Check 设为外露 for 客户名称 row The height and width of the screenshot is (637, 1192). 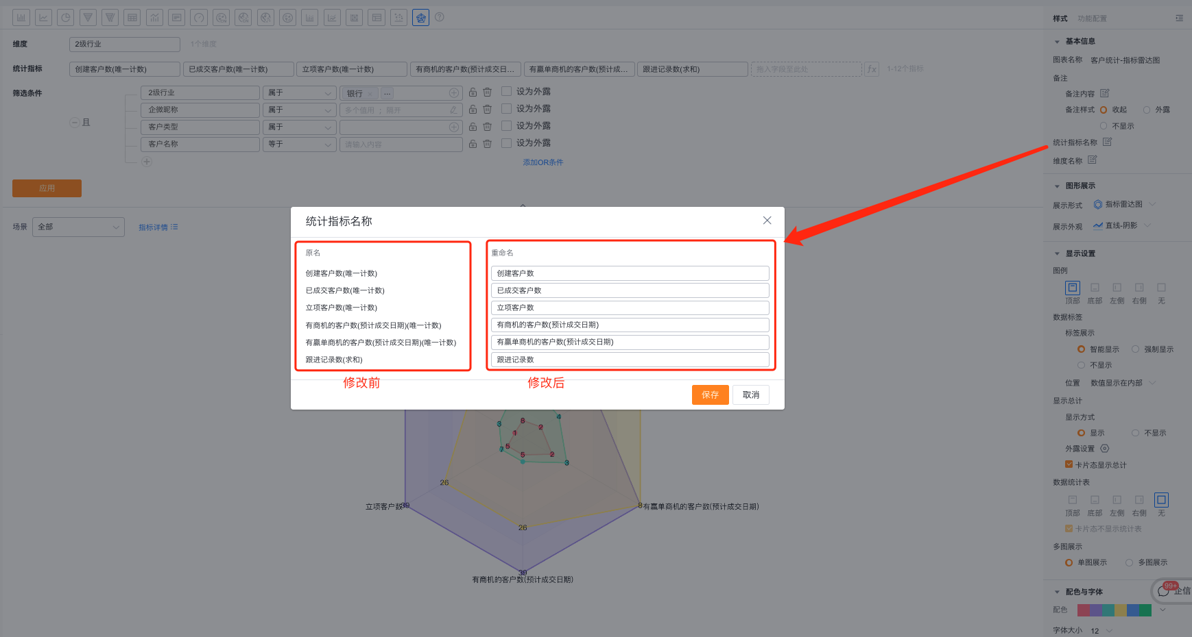506,142
